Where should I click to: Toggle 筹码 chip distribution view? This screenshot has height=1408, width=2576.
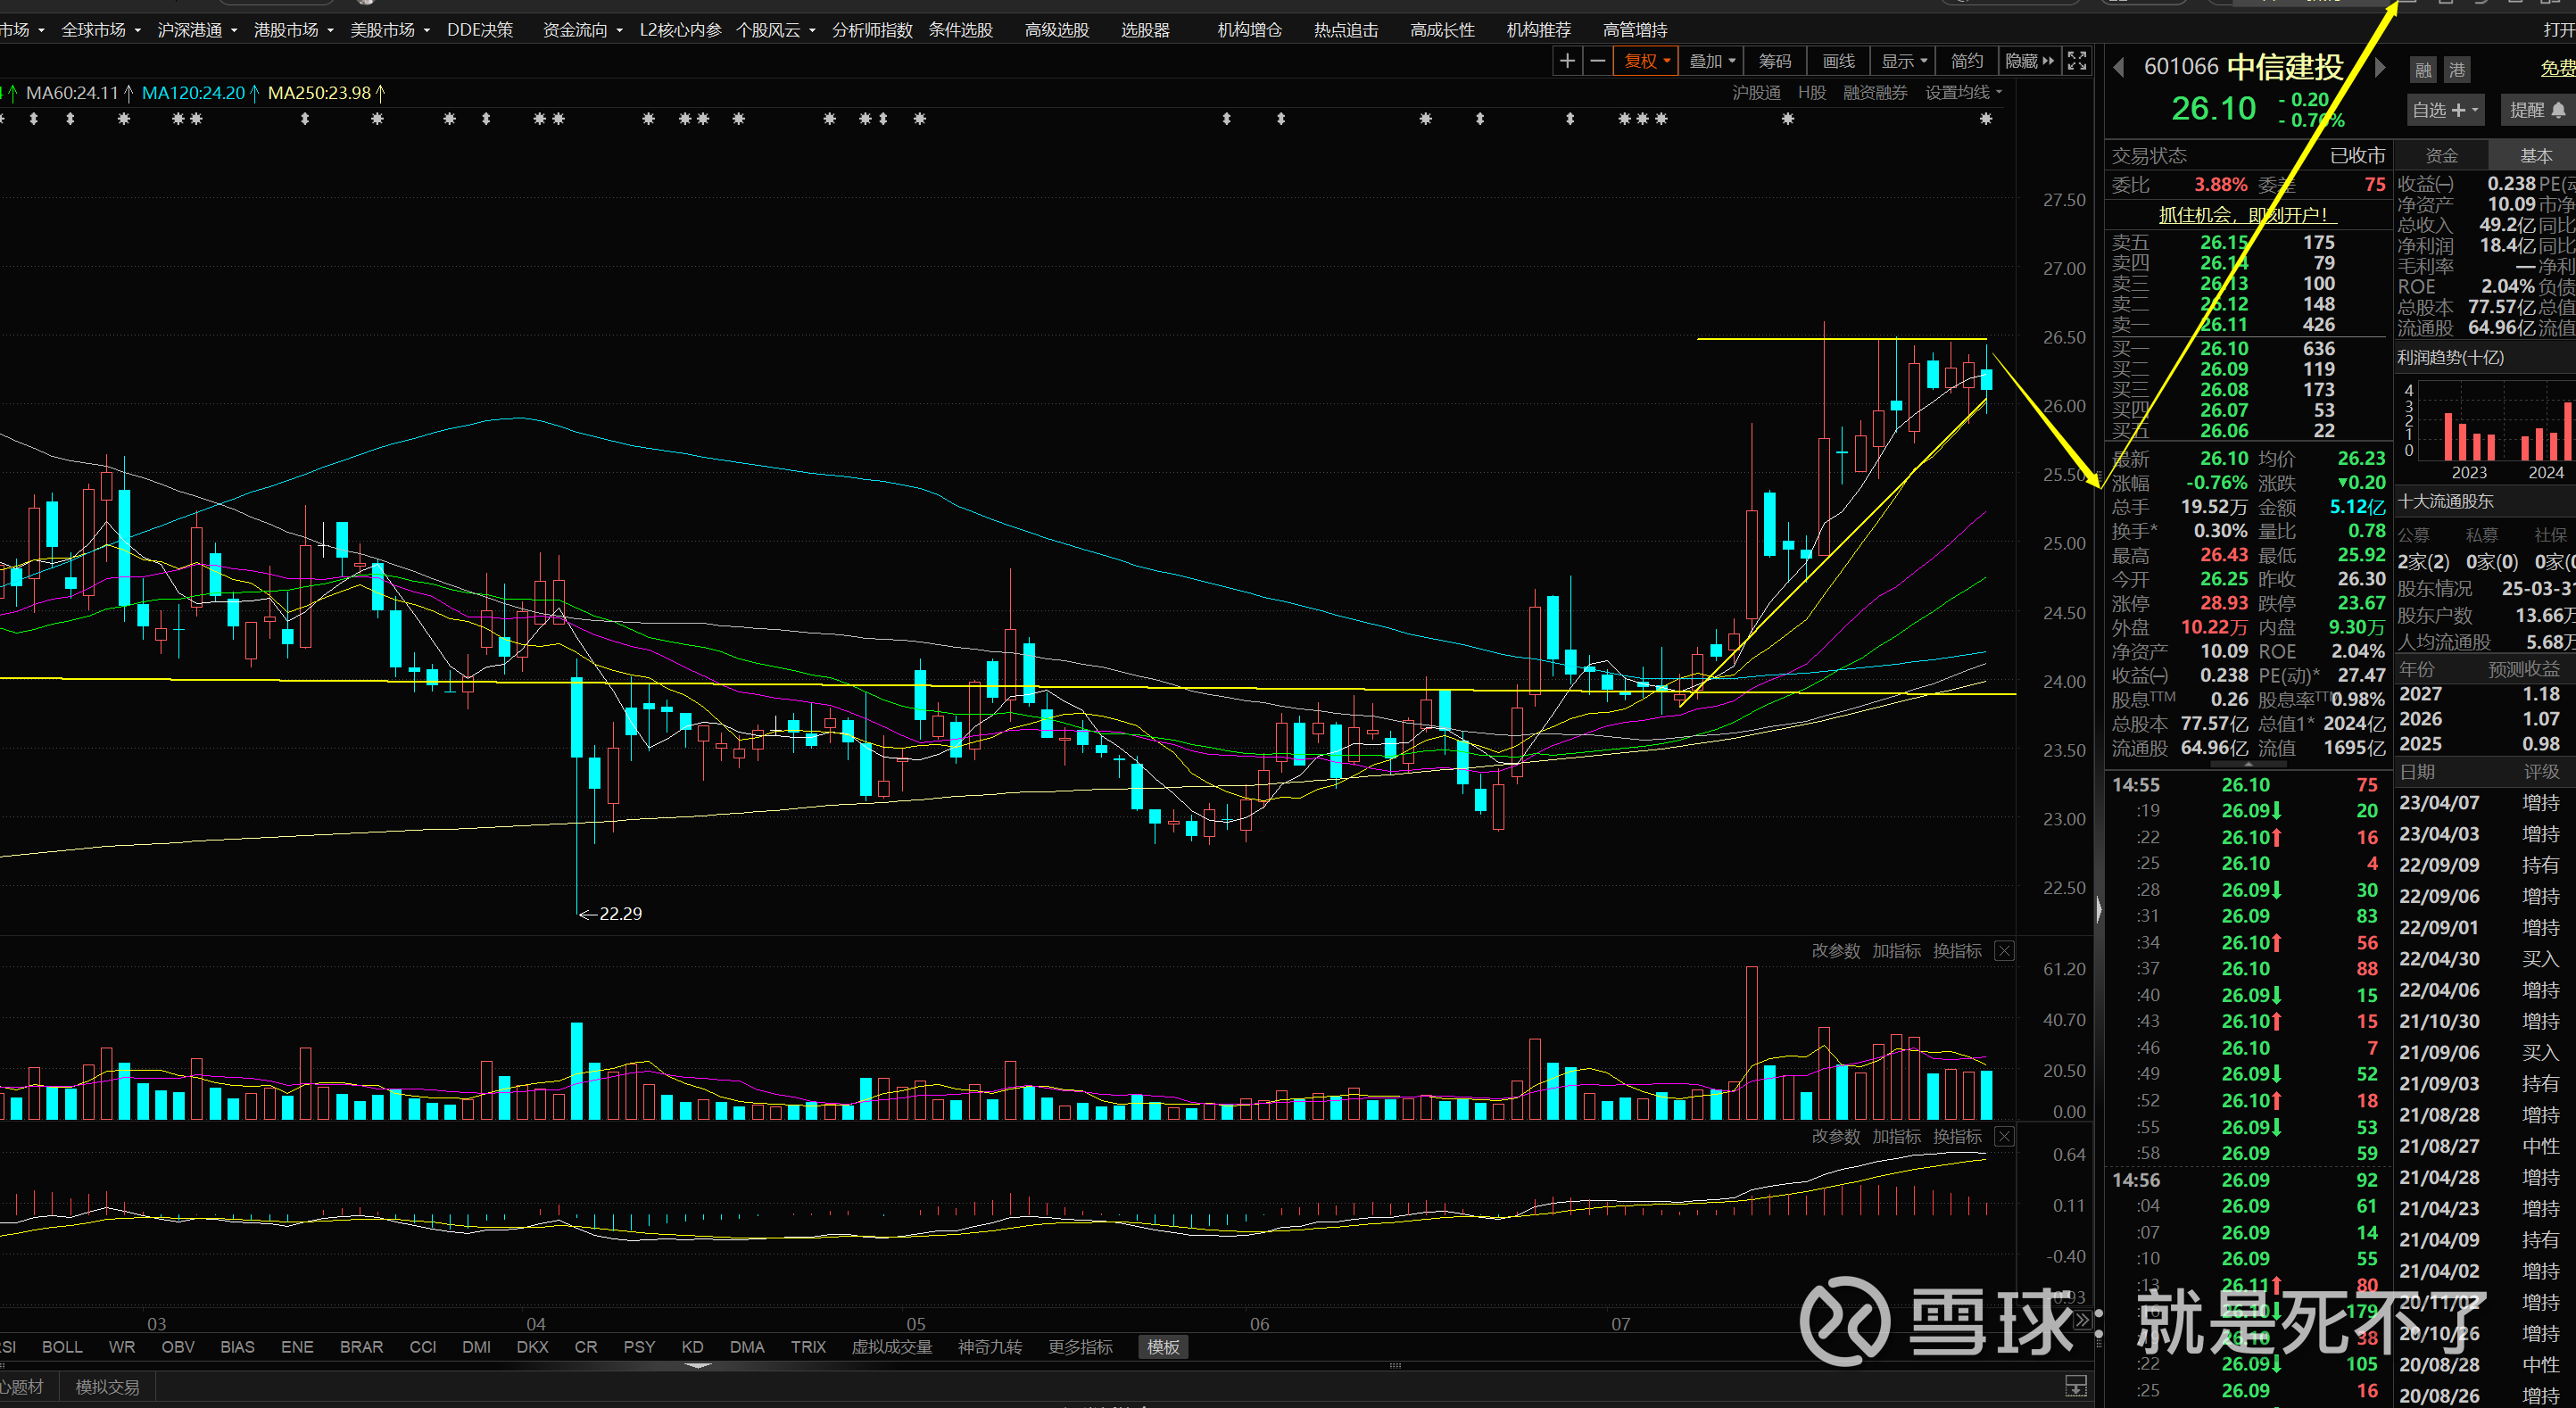(x=1775, y=61)
